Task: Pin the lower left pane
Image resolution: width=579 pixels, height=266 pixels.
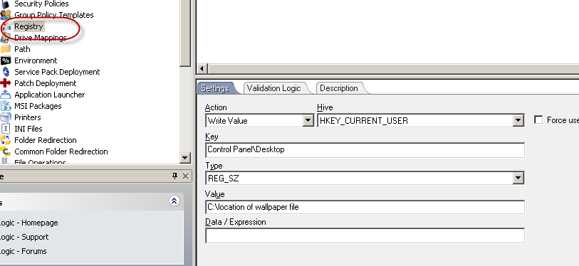Action: point(175,176)
